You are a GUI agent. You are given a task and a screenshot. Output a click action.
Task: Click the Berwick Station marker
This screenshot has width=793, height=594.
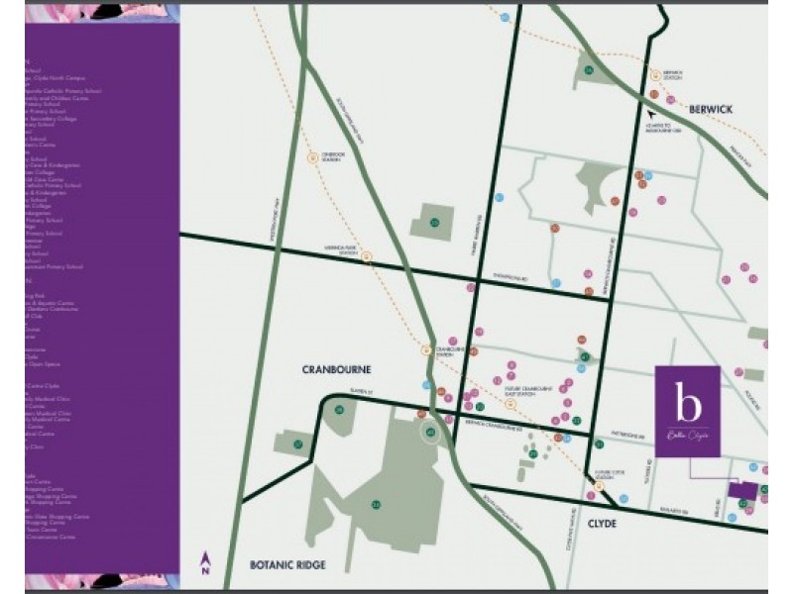coord(655,73)
